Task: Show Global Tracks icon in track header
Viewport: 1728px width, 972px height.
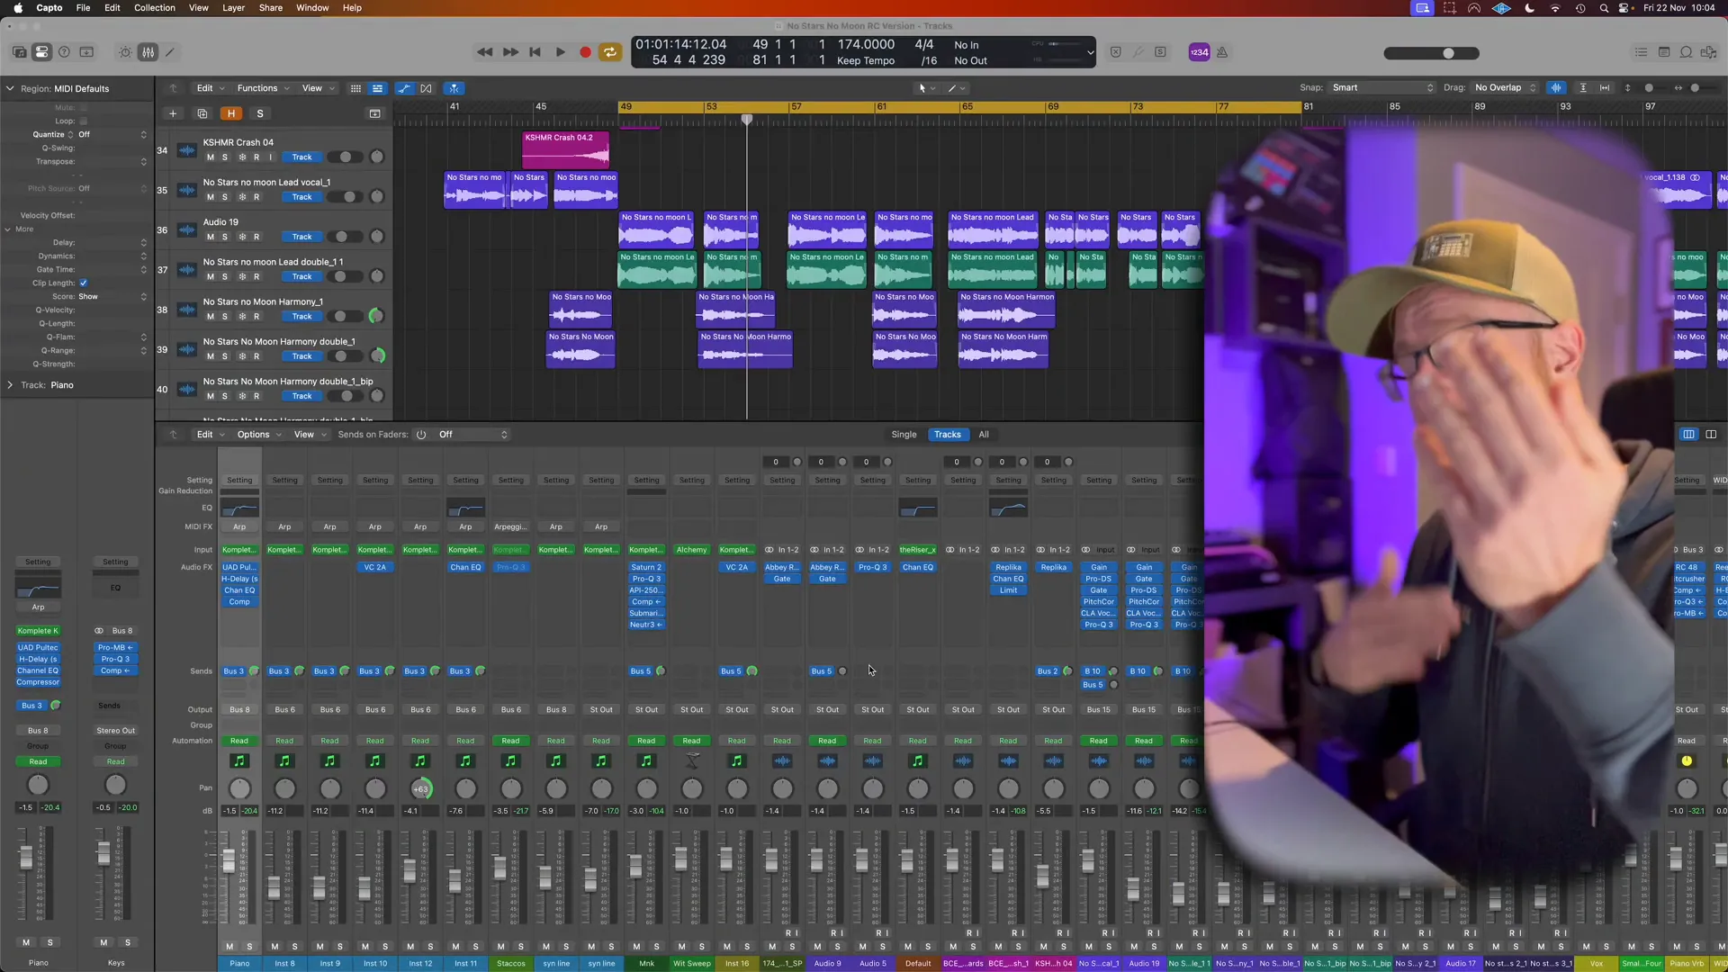Action: [x=374, y=113]
